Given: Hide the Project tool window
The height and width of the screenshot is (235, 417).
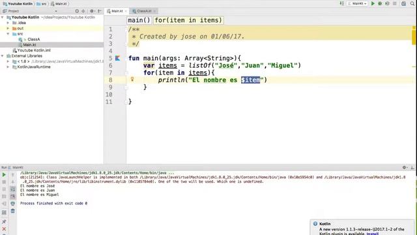Looking at the screenshot, I should pyautogui.click(x=100, y=11).
